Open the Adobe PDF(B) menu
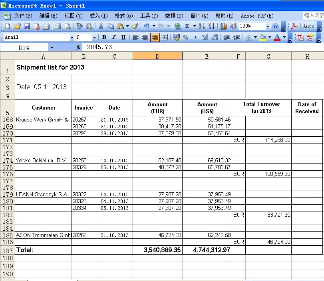The width and height of the screenshot is (324, 281). click(x=257, y=16)
